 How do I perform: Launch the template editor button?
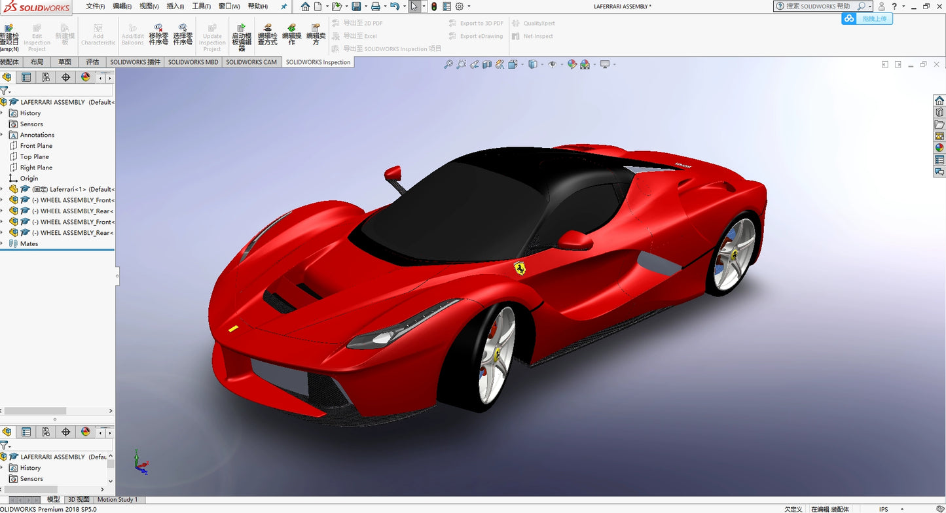coord(242,37)
